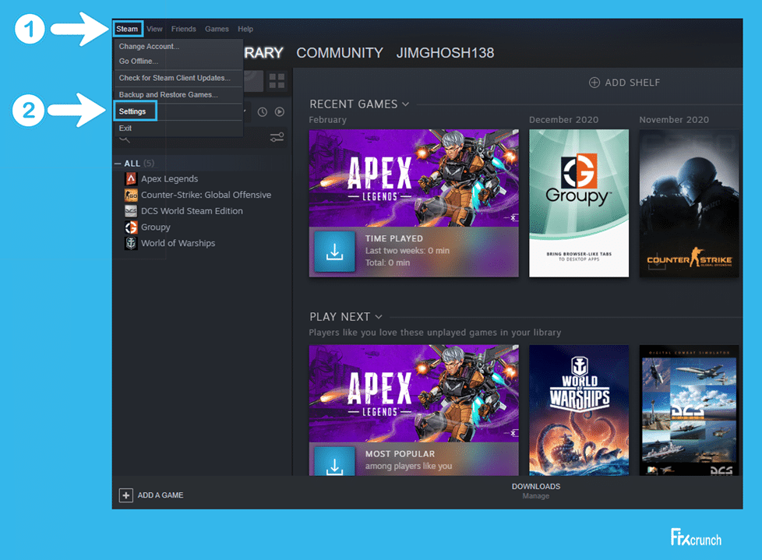Viewport: 762px width, 560px height.
Task: Open the Steam menu
Action: pos(127,29)
